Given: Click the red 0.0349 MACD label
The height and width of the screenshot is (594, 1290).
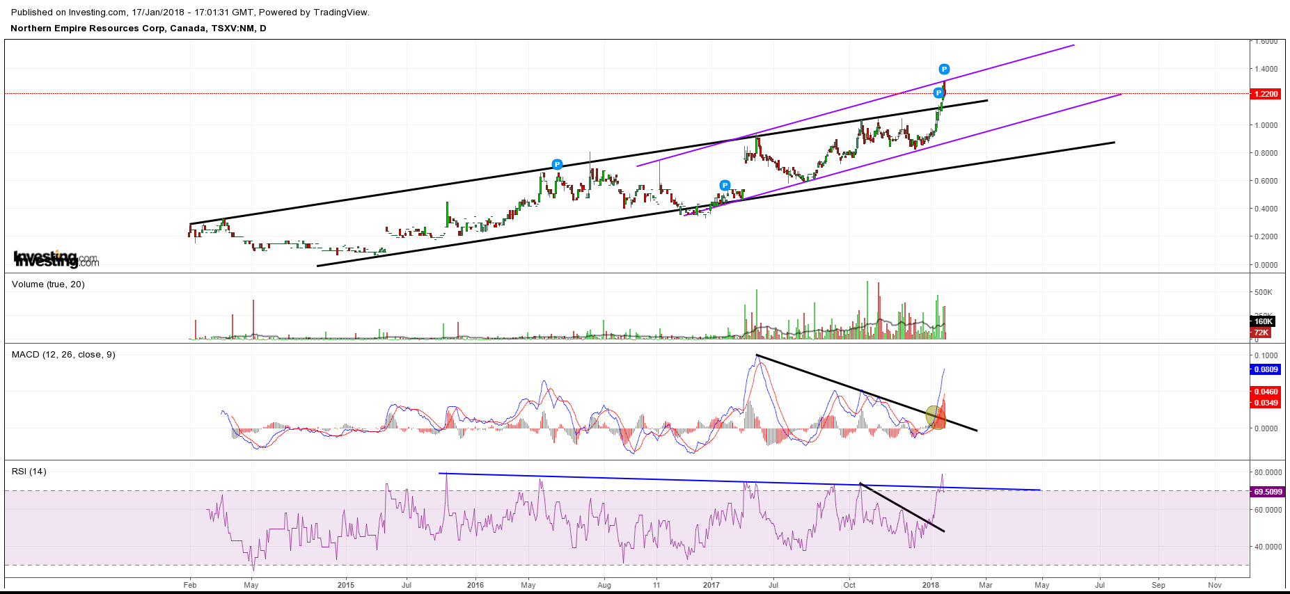Looking at the screenshot, I should click(x=1266, y=403).
